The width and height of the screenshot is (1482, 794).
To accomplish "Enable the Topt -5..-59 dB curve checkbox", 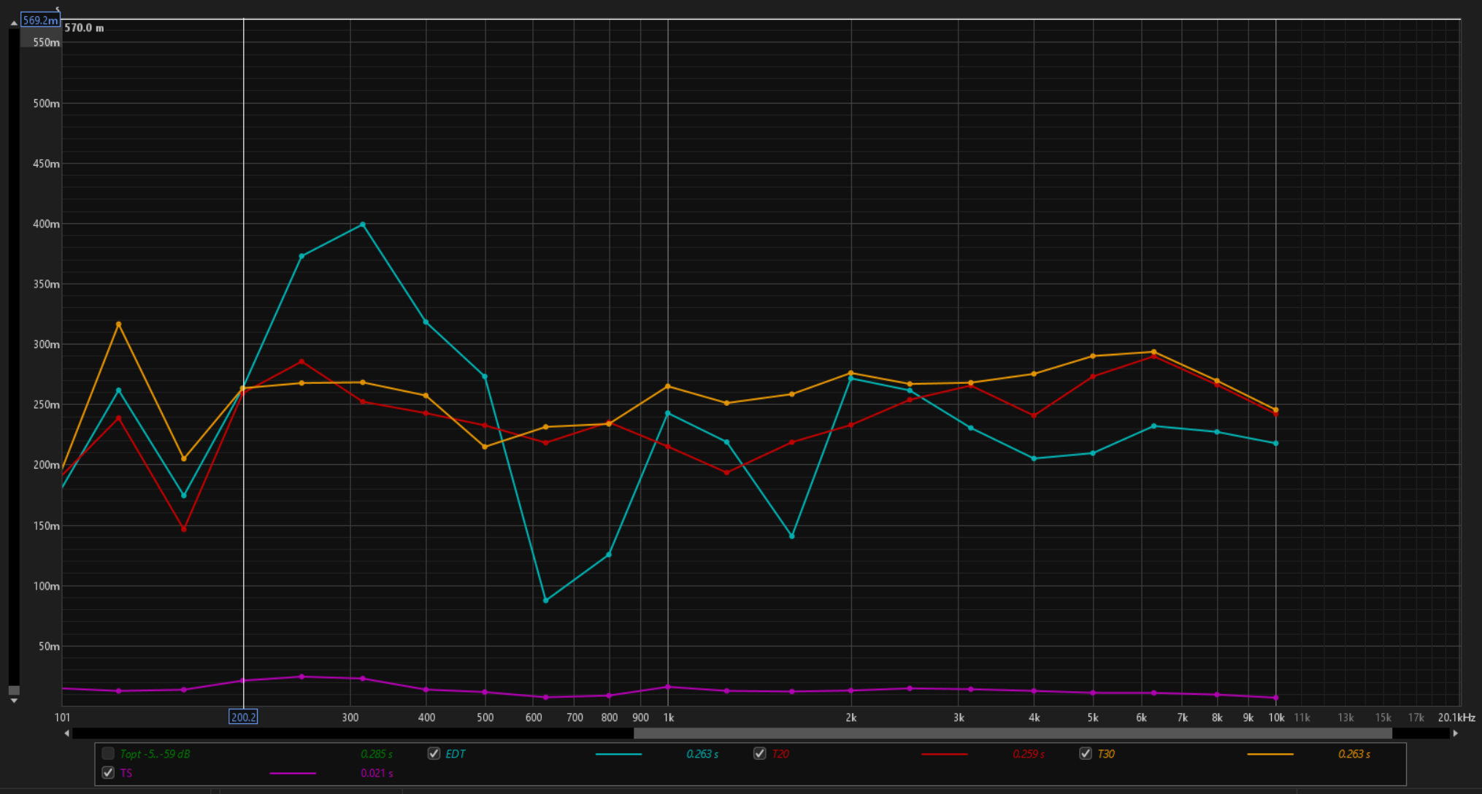I will (x=108, y=754).
